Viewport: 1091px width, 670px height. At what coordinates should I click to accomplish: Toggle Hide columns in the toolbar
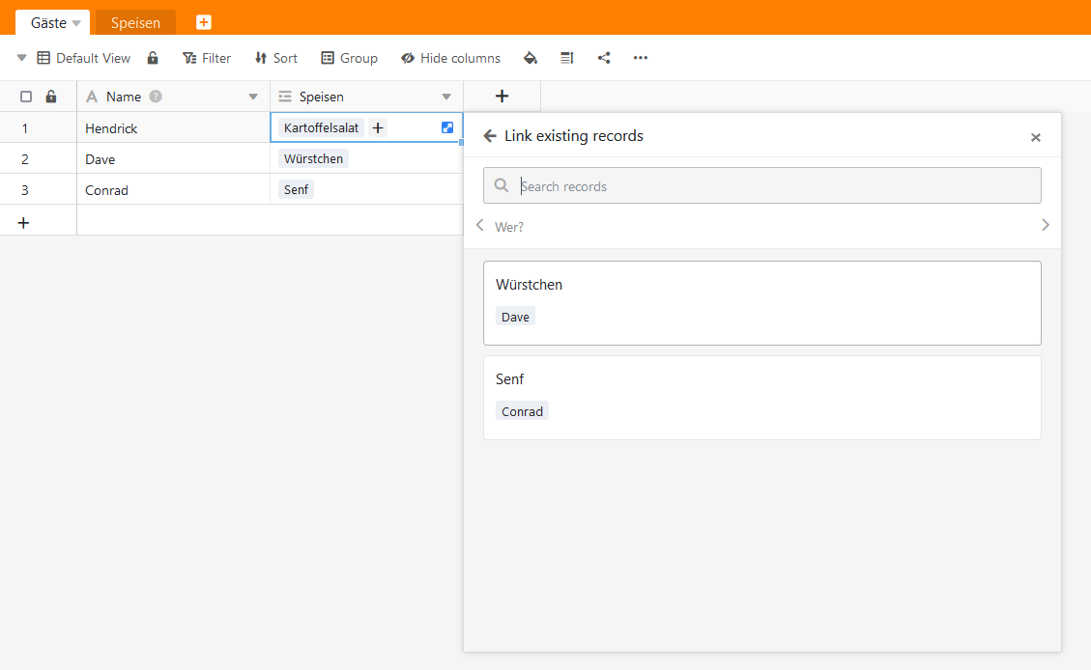point(451,58)
